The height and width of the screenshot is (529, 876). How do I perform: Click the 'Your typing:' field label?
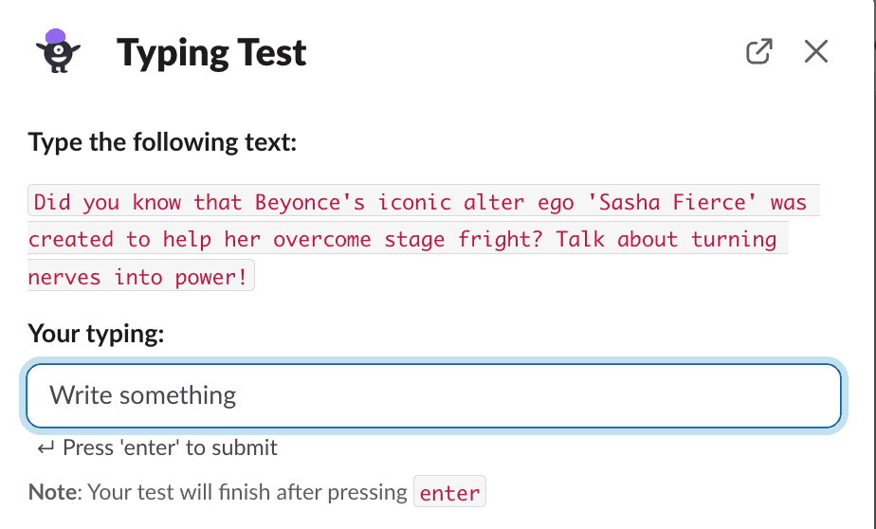[x=96, y=334]
